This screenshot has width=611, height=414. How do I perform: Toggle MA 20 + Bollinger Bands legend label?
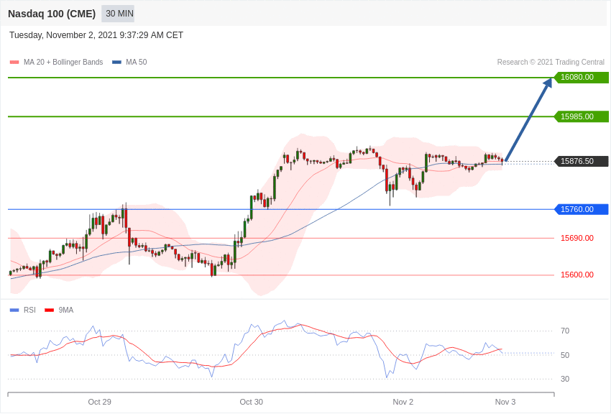click(x=63, y=62)
